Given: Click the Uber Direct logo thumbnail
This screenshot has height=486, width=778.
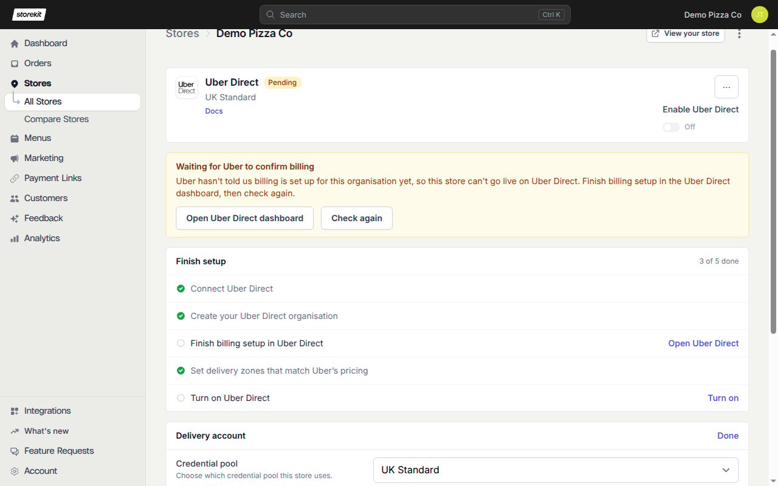Looking at the screenshot, I should (187, 87).
